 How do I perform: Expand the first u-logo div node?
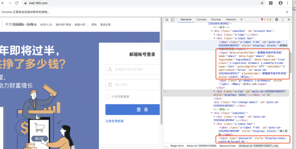pos(215,34)
